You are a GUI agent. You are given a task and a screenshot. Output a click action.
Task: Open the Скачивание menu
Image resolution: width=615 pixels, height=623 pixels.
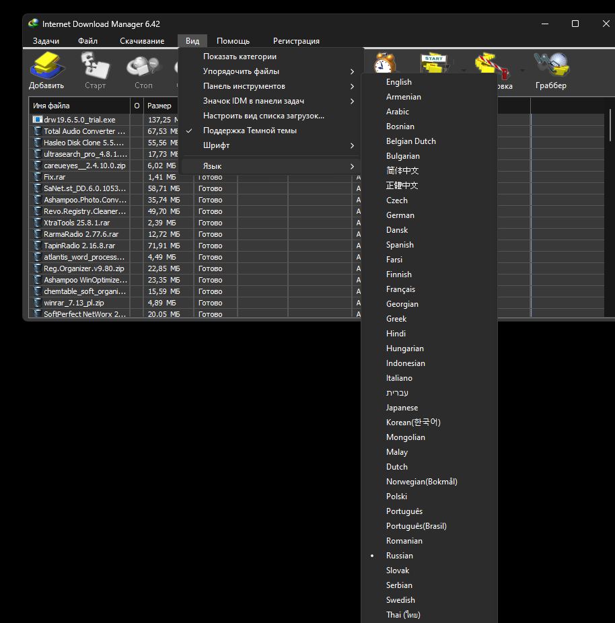142,41
